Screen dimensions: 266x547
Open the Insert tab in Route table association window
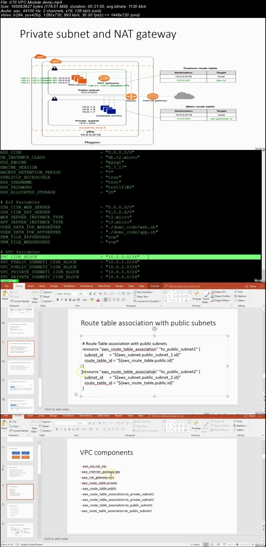[x=31, y=286]
